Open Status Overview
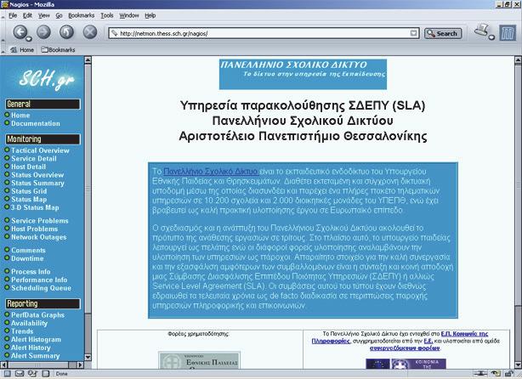Screen dimensions: 522x379 tap(37, 175)
